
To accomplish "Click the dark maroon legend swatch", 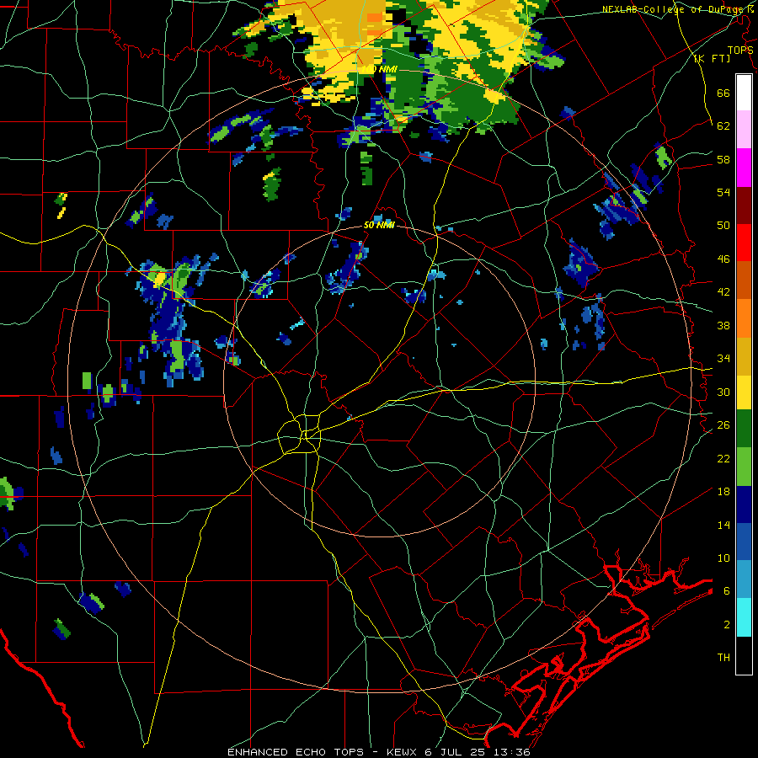I will point(744,205).
